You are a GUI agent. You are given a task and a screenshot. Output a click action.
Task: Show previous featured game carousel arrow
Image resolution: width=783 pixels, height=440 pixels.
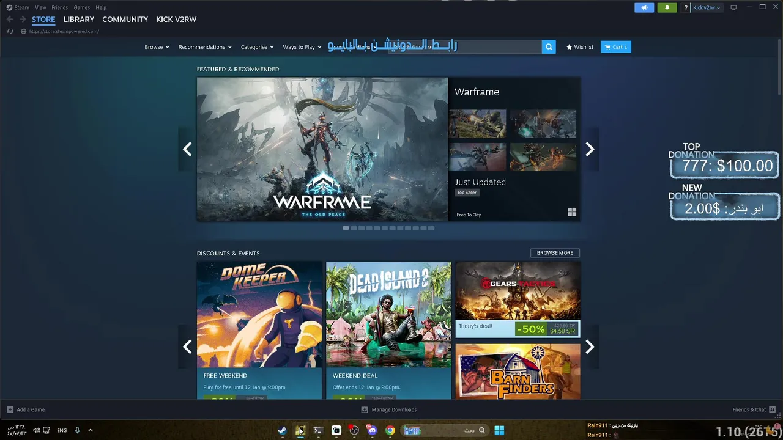(187, 149)
